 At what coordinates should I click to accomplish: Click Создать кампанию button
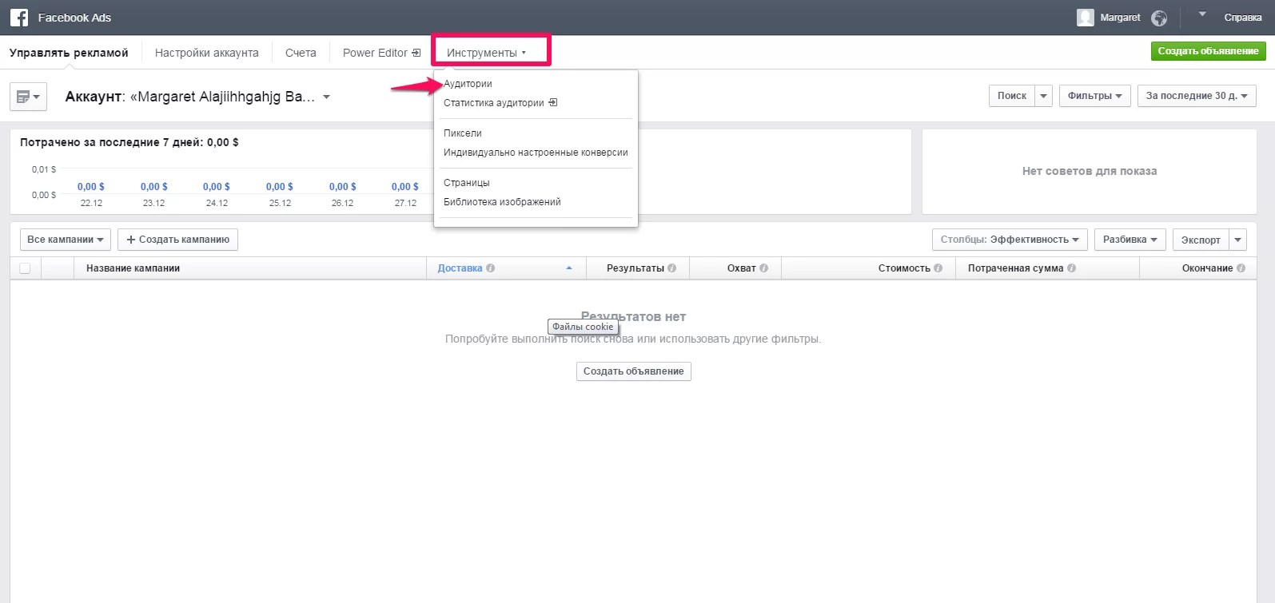coord(177,240)
